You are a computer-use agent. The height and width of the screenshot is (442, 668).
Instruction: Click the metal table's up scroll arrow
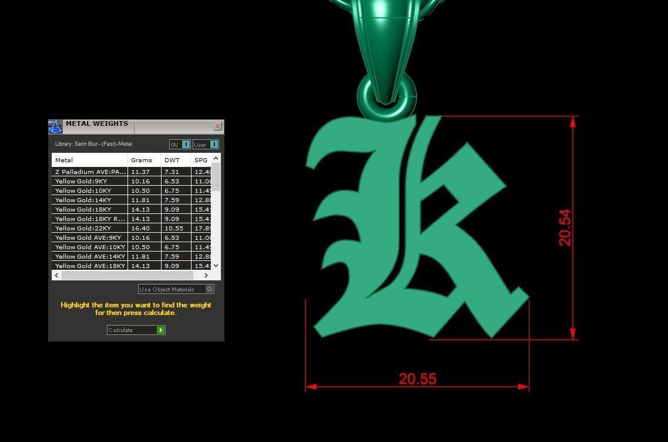pyautogui.click(x=216, y=158)
